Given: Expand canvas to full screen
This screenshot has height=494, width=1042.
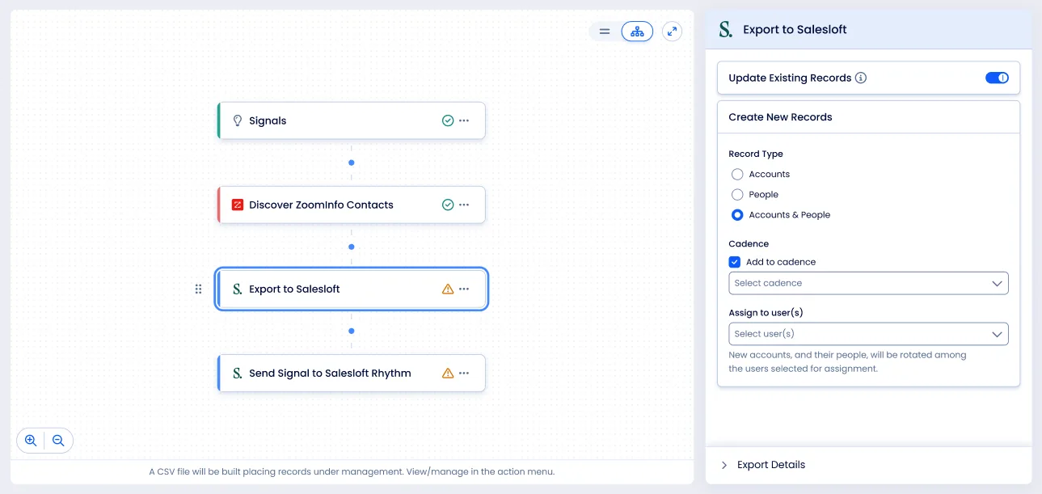Looking at the screenshot, I should coord(672,32).
